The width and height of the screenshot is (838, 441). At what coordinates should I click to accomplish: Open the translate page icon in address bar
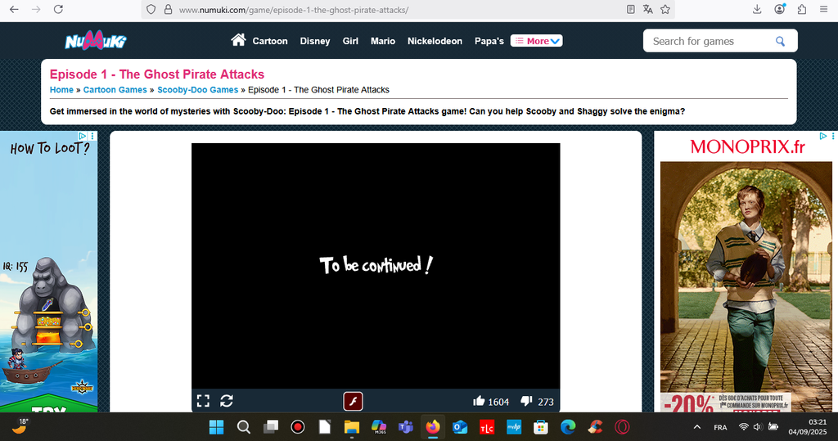tap(647, 10)
